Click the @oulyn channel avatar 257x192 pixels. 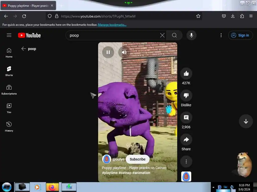pos(106,159)
